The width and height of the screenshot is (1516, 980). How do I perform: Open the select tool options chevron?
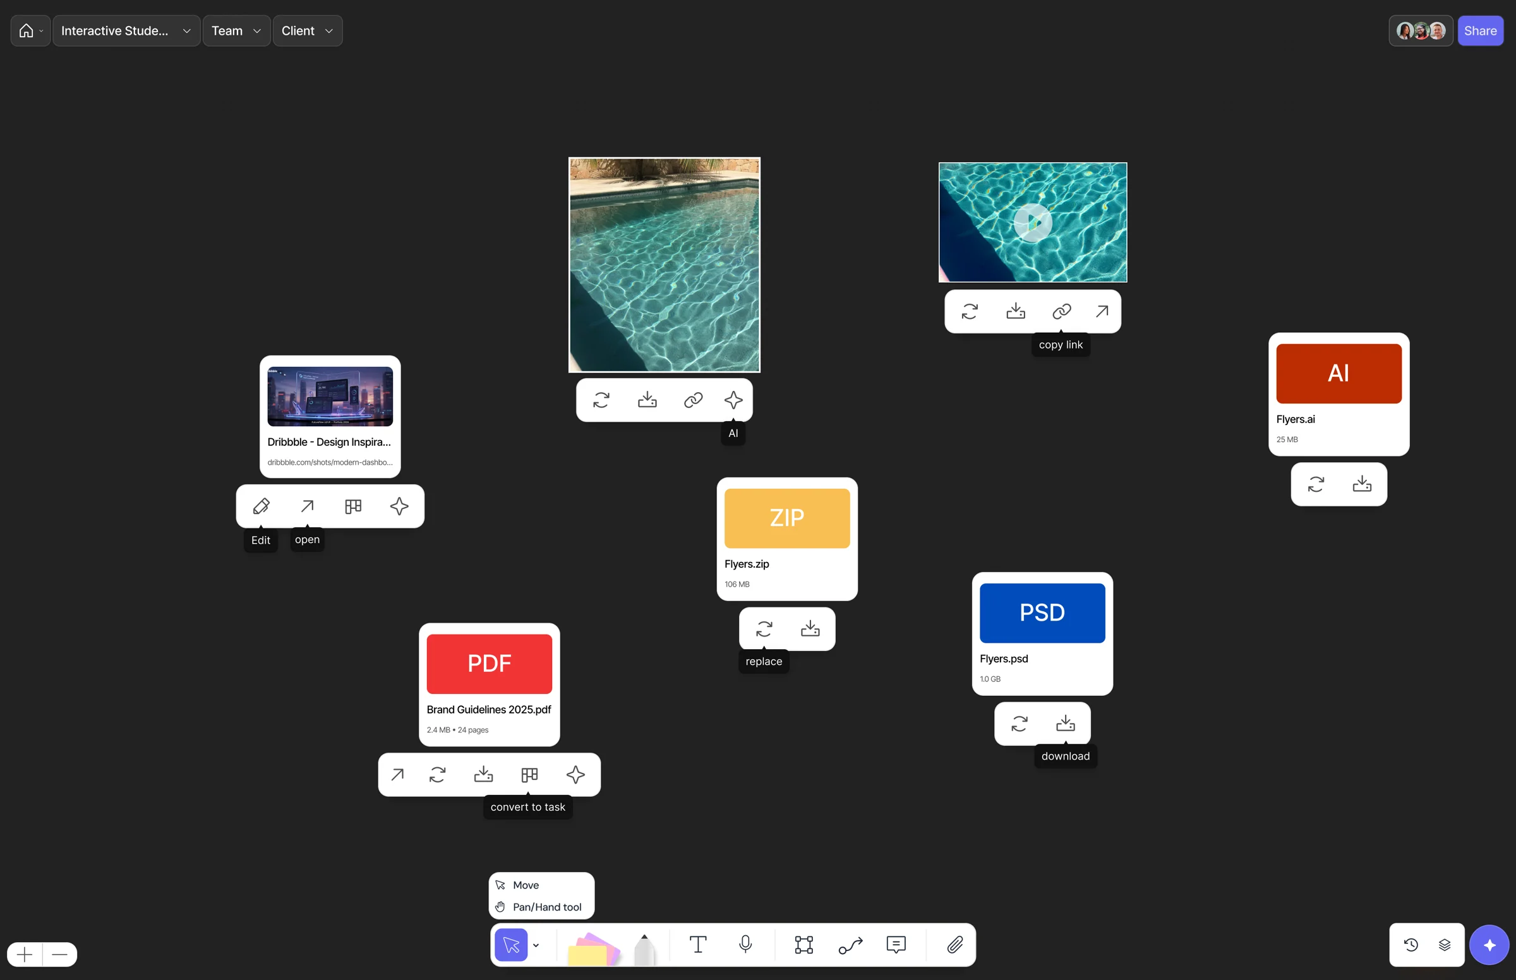pyautogui.click(x=536, y=946)
